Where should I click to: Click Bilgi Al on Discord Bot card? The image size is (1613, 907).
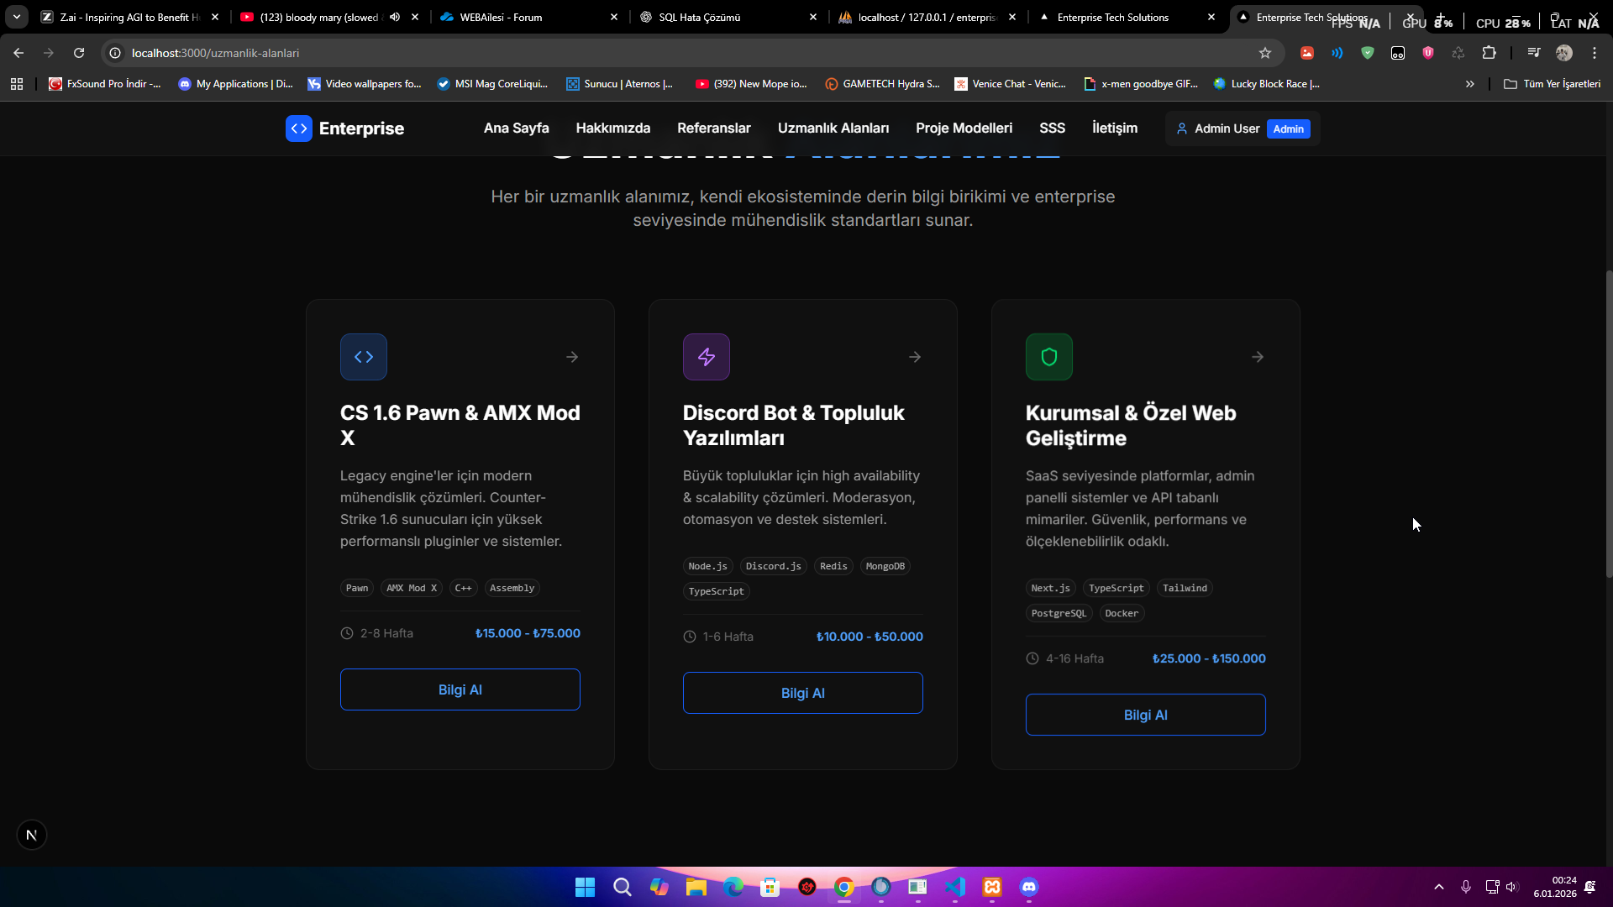click(x=803, y=693)
